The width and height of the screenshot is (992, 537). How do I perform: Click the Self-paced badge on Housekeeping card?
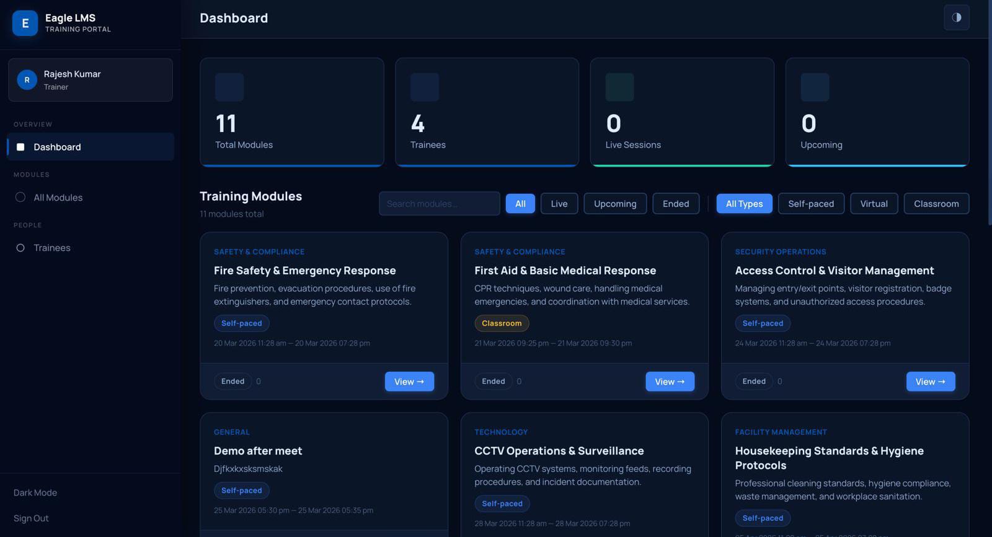pyautogui.click(x=763, y=518)
